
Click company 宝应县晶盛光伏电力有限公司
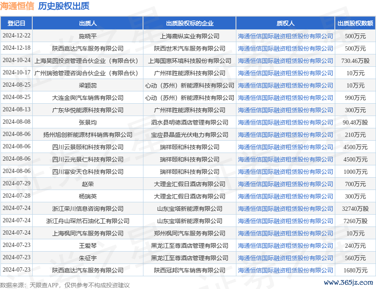tap(189, 135)
